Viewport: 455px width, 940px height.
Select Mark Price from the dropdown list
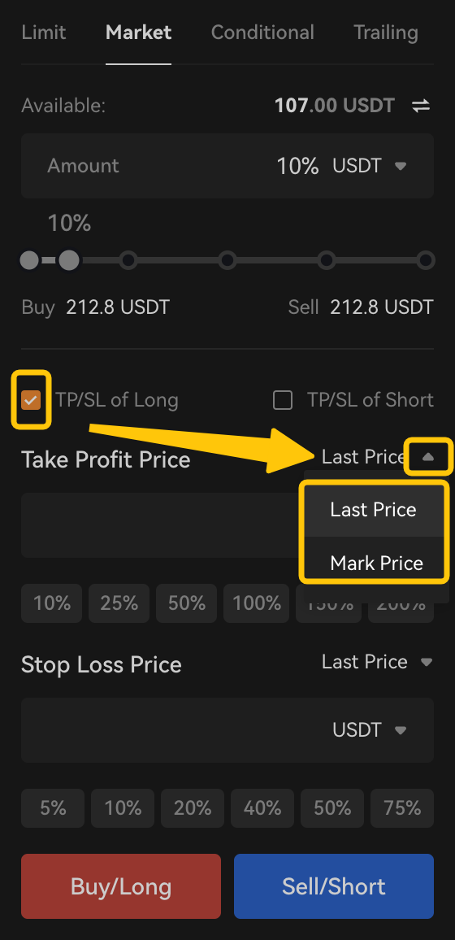[376, 563]
